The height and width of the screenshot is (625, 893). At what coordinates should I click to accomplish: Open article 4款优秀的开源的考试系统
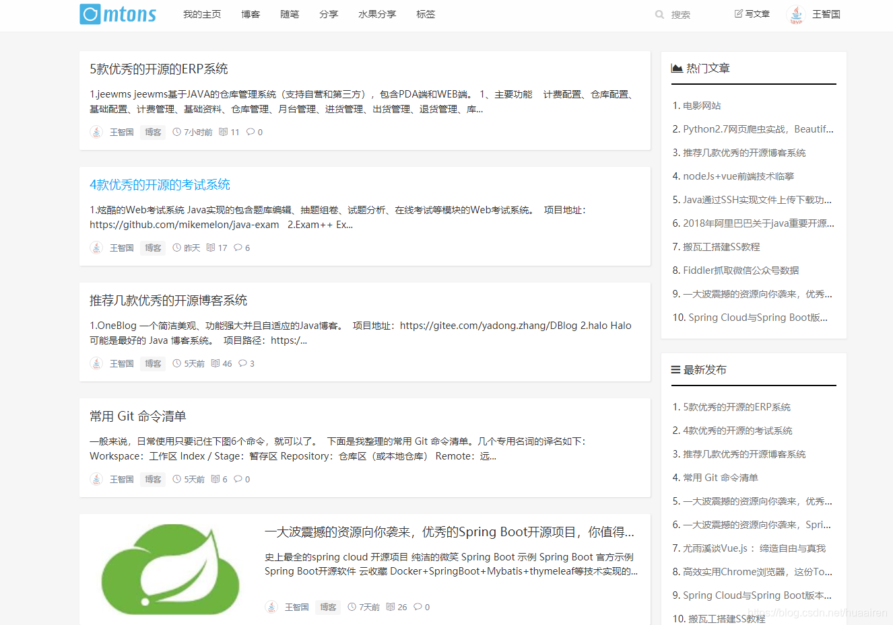click(x=160, y=184)
